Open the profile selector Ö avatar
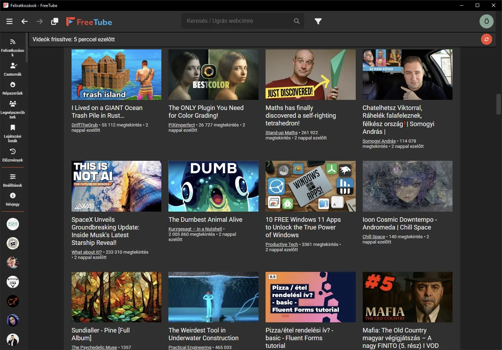Image resolution: width=502 pixels, height=350 pixels. coord(486,21)
